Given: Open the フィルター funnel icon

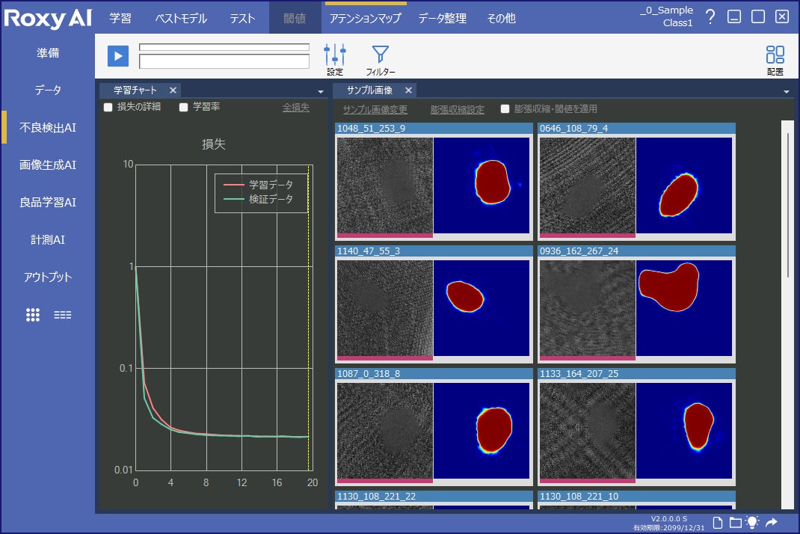Looking at the screenshot, I should 381,55.
